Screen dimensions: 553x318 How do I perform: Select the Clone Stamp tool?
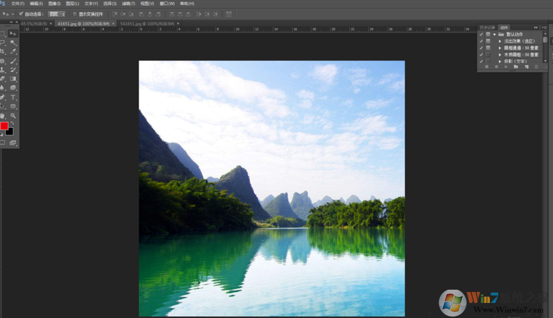click(2, 70)
